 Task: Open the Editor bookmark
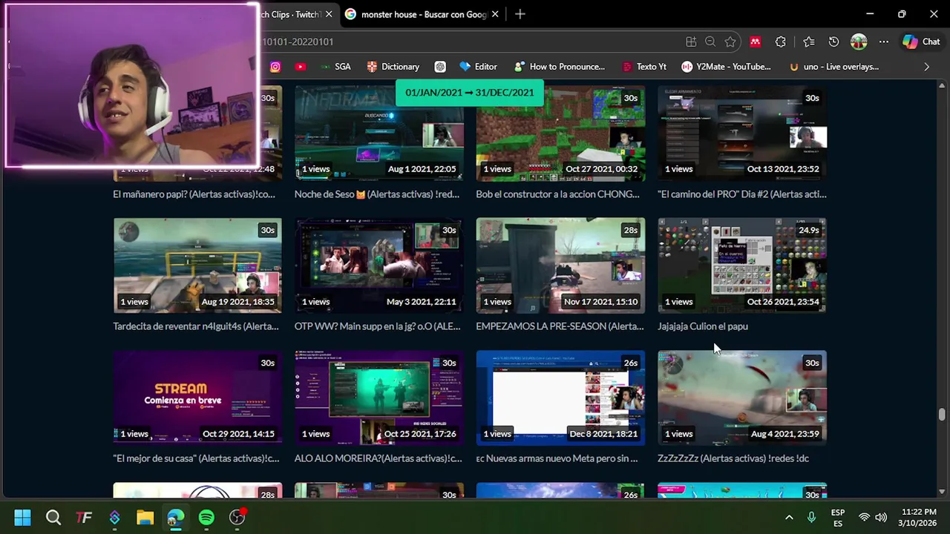click(x=479, y=67)
